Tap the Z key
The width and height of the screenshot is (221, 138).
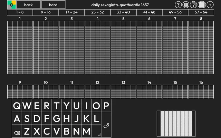click(27, 131)
